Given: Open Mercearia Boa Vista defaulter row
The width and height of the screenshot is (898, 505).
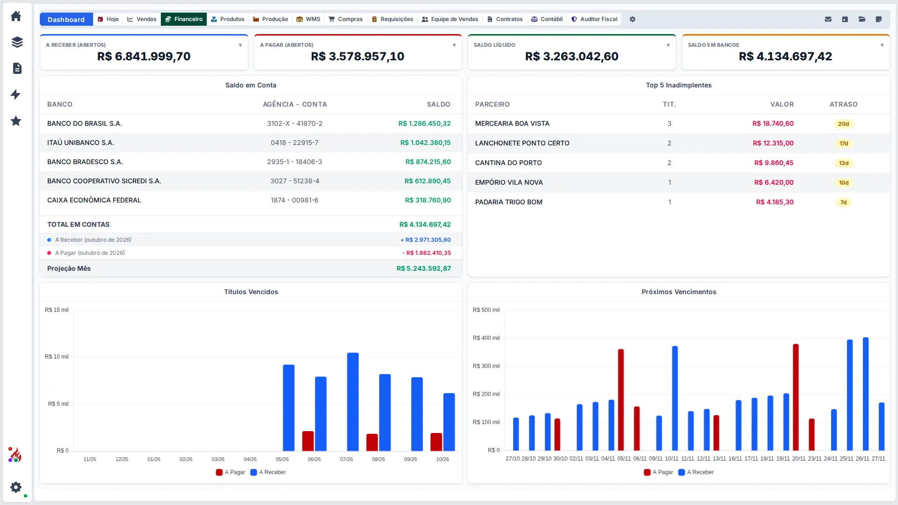Looking at the screenshot, I should [x=679, y=123].
